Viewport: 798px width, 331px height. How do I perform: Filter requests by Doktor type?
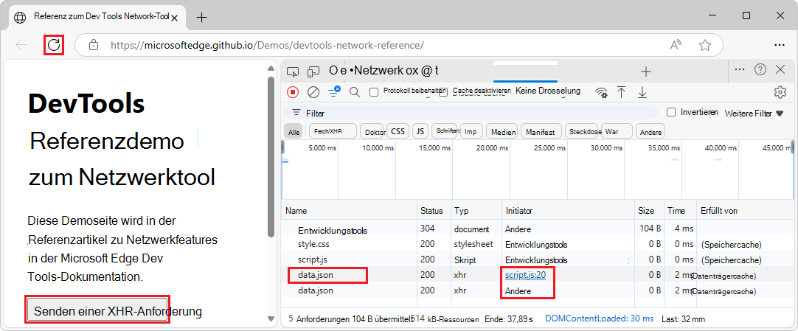(x=372, y=132)
